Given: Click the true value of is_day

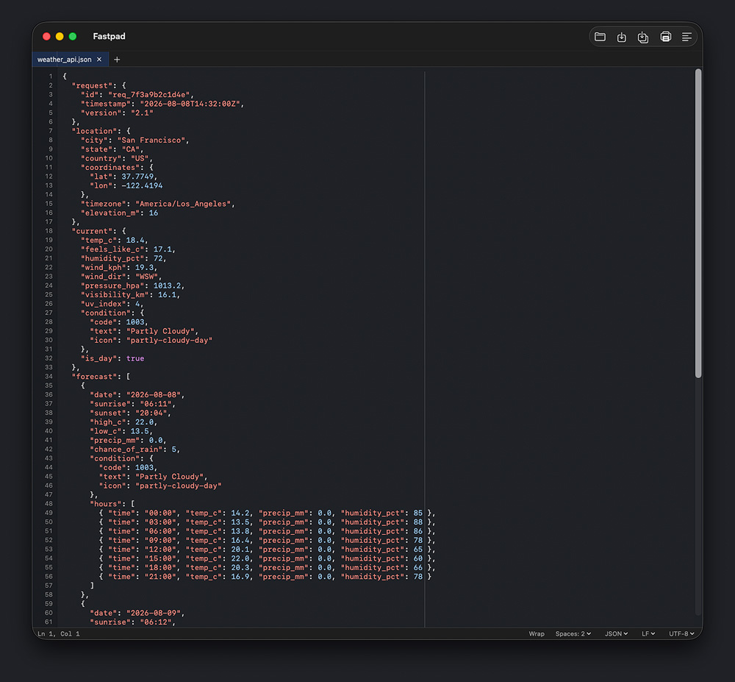Looking at the screenshot, I should coord(135,358).
